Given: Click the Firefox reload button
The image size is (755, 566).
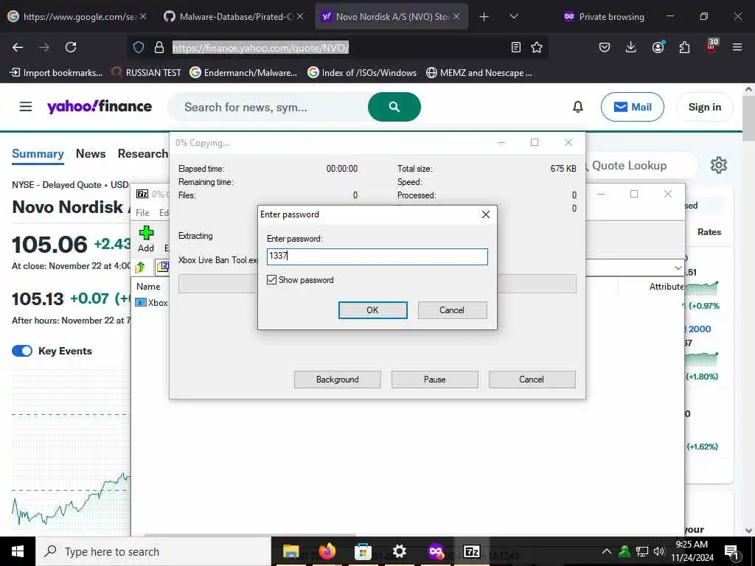Looking at the screenshot, I should (x=71, y=47).
